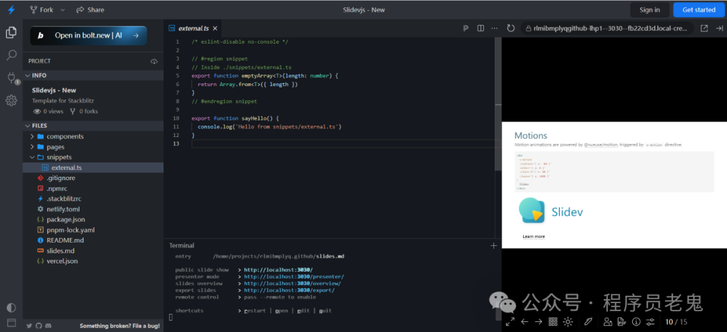Go to next slide arrow
This screenshot has height=332, width=727.
click(539, 321)
